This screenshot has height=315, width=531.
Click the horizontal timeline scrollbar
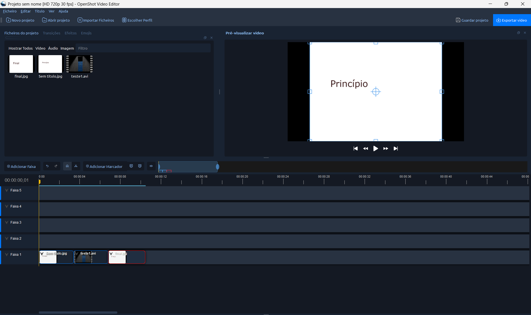click(x=78, y=313)
